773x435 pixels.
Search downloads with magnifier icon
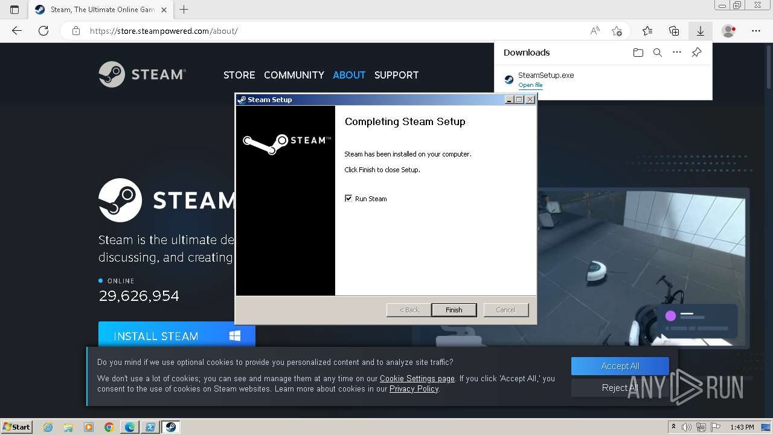658,53
